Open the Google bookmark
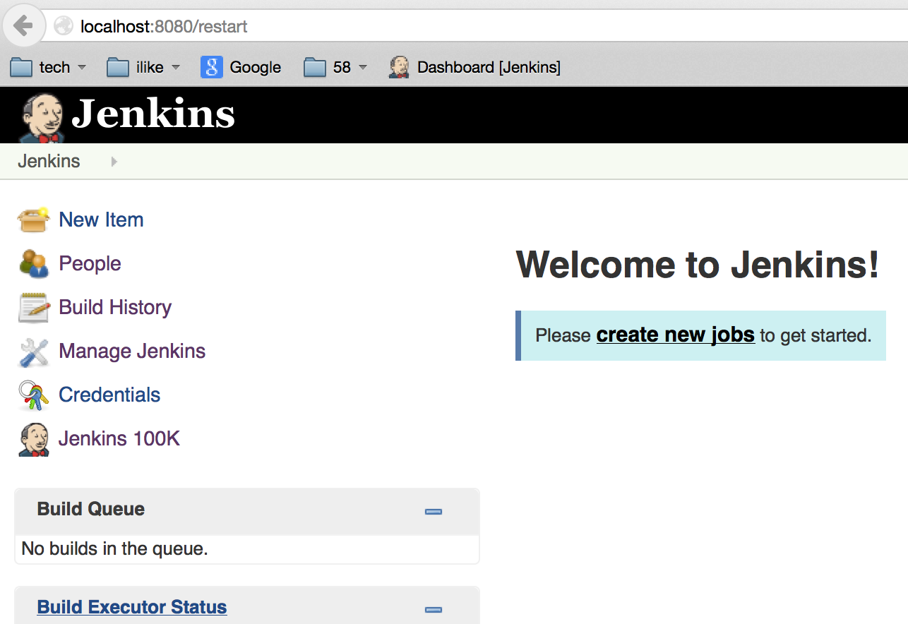This screenshot has height=624, width=908. pos(241,67)
